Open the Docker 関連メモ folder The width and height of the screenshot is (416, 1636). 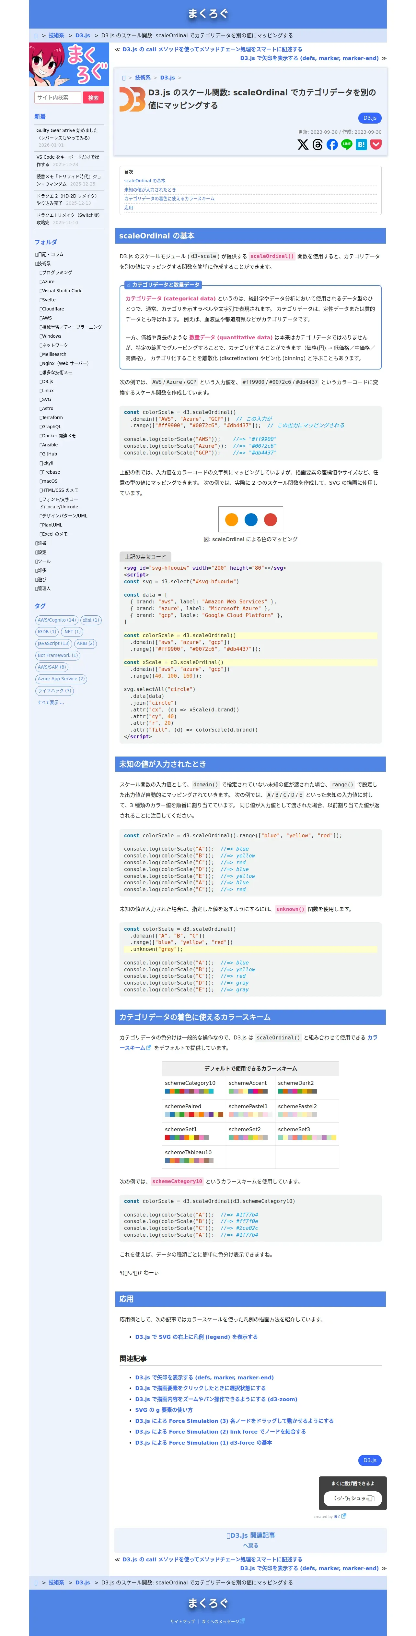point(58,436)
